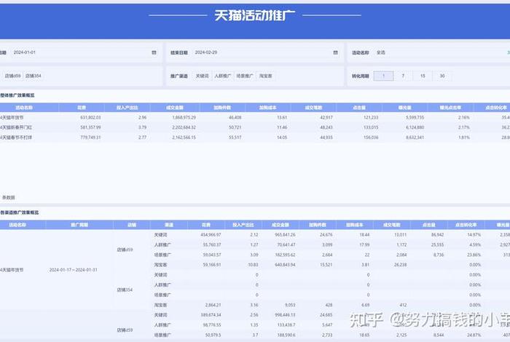Click the 14.97% conversion cell

coord(474,234)
